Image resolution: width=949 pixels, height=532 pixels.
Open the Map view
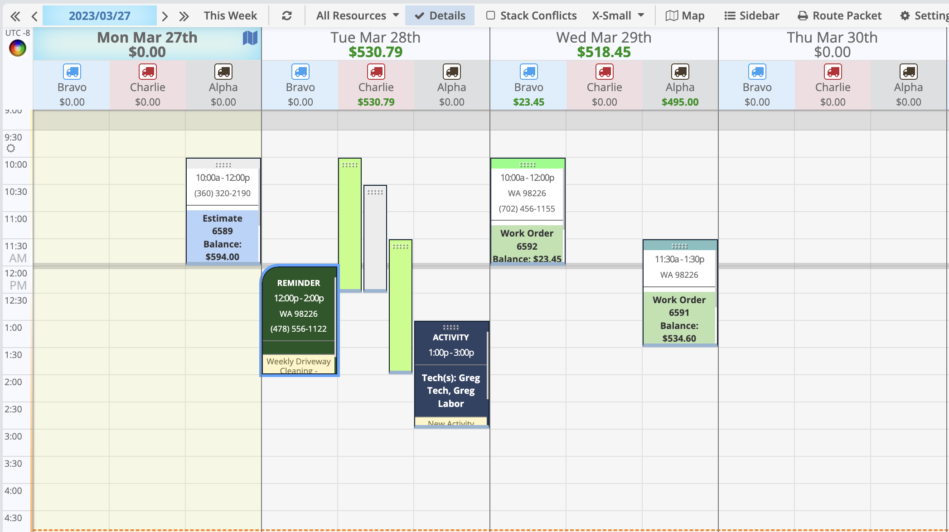click(x=685, y=16)
